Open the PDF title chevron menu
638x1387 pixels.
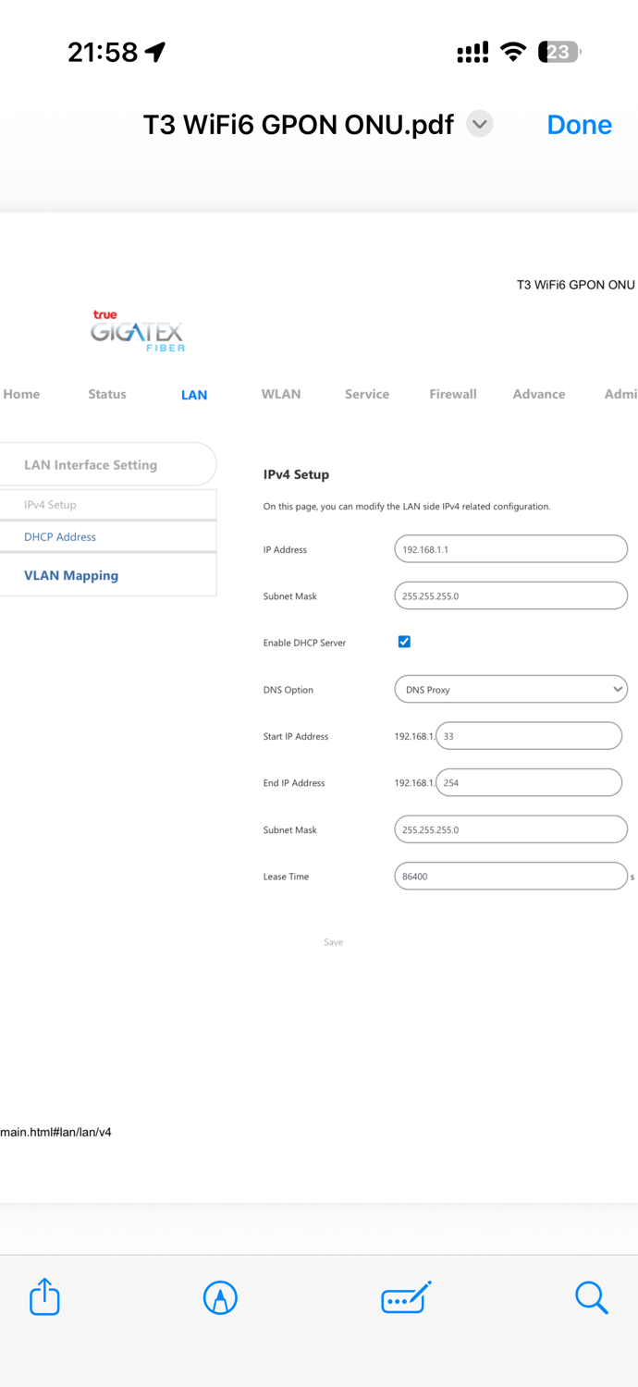pos(479,124)
